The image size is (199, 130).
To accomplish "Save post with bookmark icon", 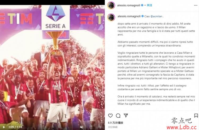I will pyautogui.click(x=196, y=115).
